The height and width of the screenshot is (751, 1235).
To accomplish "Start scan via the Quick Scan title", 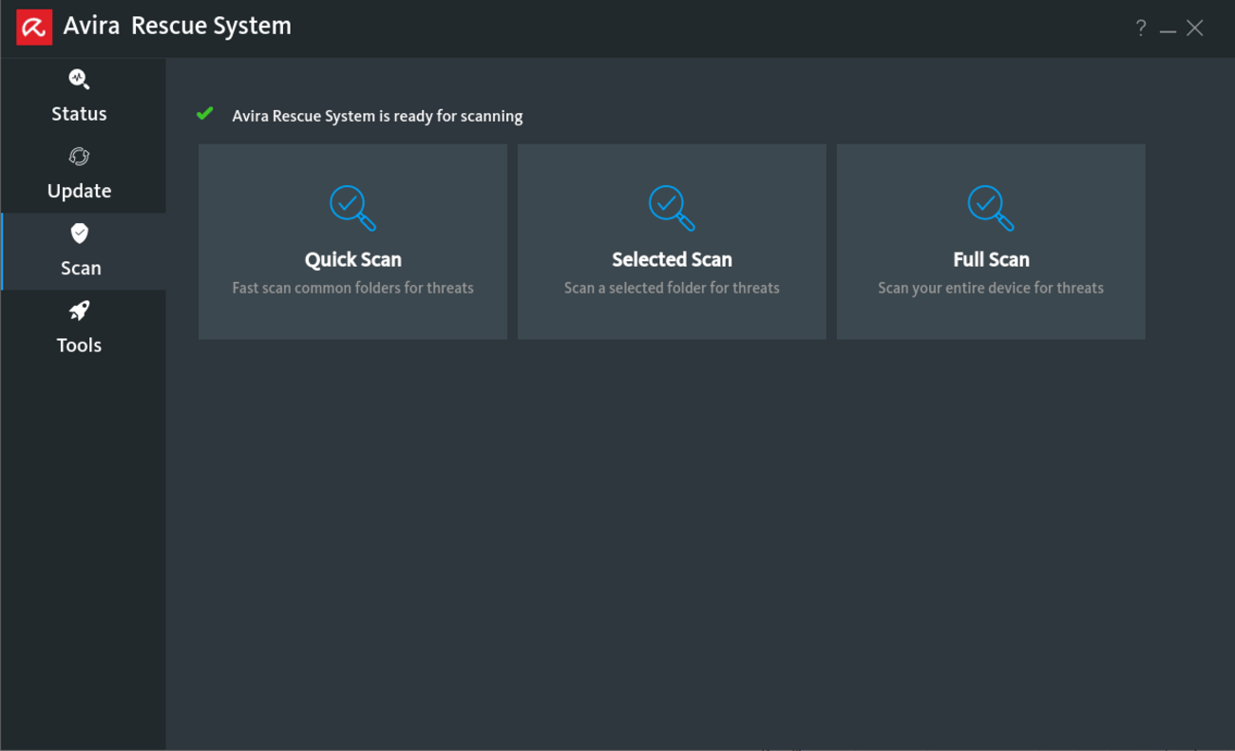I will pyautogui.click(x=352, y=259).
